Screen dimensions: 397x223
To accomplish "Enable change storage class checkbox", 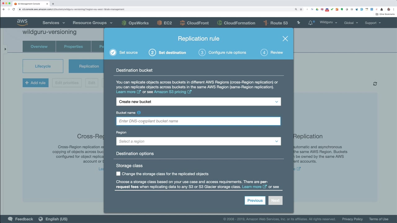I will point(118,174).
